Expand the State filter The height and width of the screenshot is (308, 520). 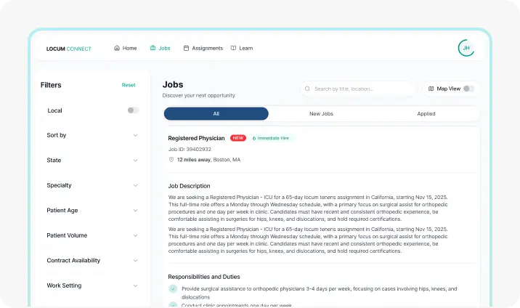[135, 161]
